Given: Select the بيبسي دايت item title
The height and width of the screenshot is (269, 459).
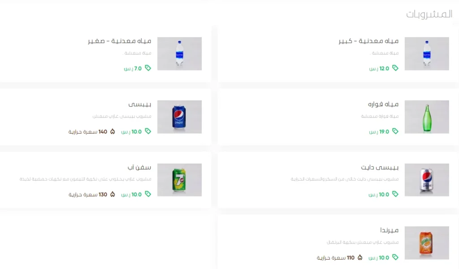Looking at the screenshot, I should pyautogui.click(x=380, y=168).
